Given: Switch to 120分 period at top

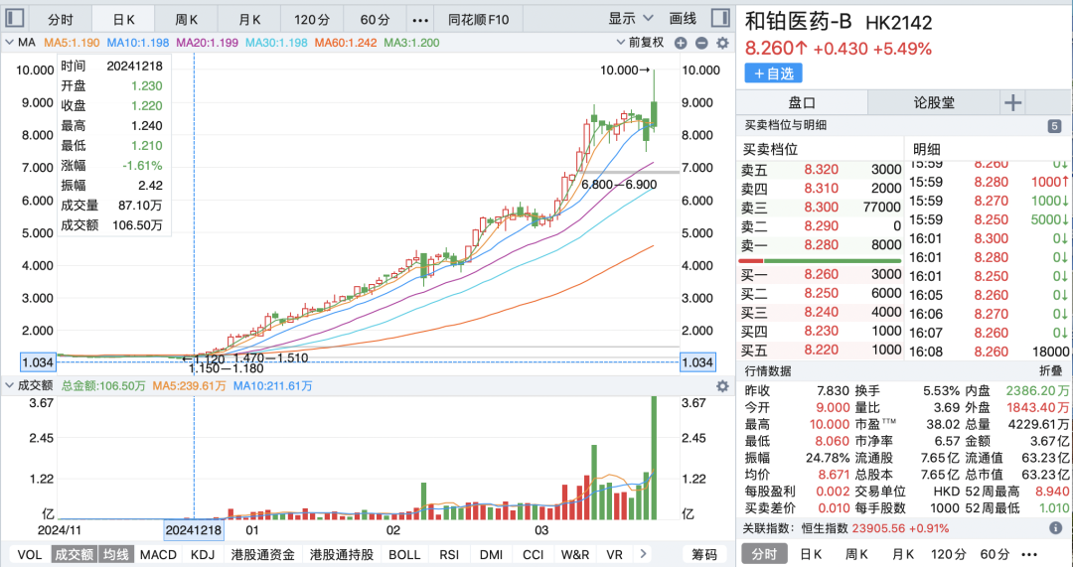Looking at the screenshot, I should (x=312, y=19).
